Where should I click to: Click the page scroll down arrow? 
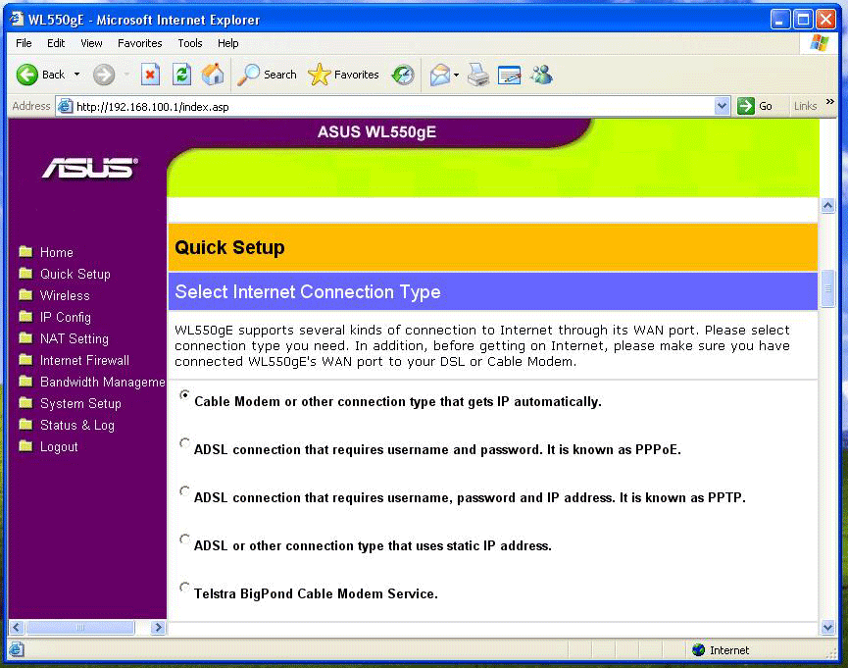coord(827,628)
